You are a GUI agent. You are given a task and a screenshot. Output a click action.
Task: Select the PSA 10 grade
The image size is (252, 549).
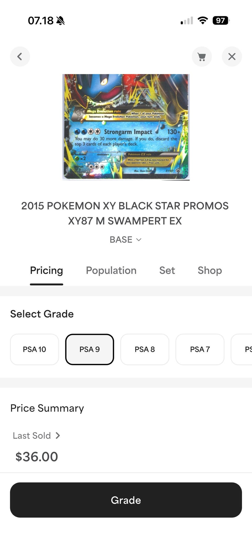pos(34,349)
